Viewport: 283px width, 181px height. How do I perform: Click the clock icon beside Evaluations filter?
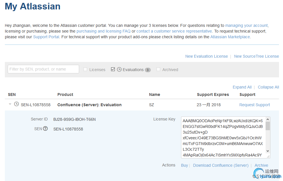point(119,69)
